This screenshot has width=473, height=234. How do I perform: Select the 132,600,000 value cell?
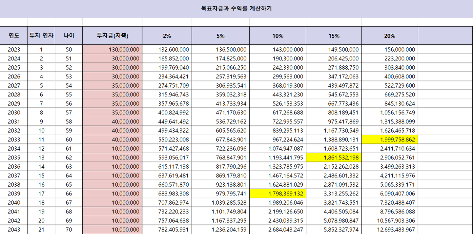(x=167, y=50)
